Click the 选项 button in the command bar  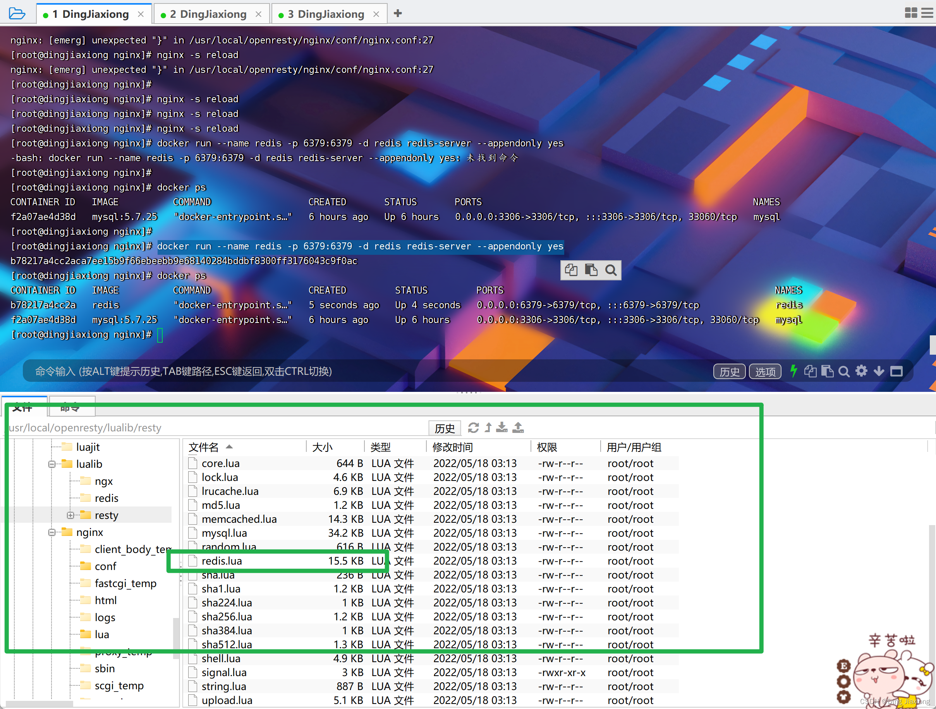tap(765, 371)
